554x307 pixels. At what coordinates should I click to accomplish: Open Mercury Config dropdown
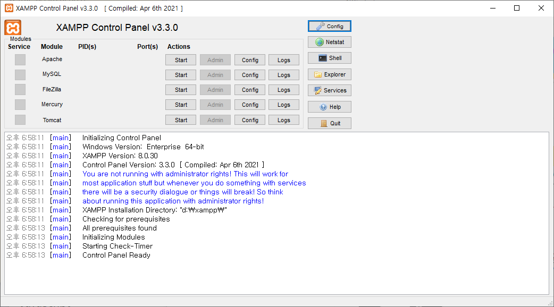[250, 105]
